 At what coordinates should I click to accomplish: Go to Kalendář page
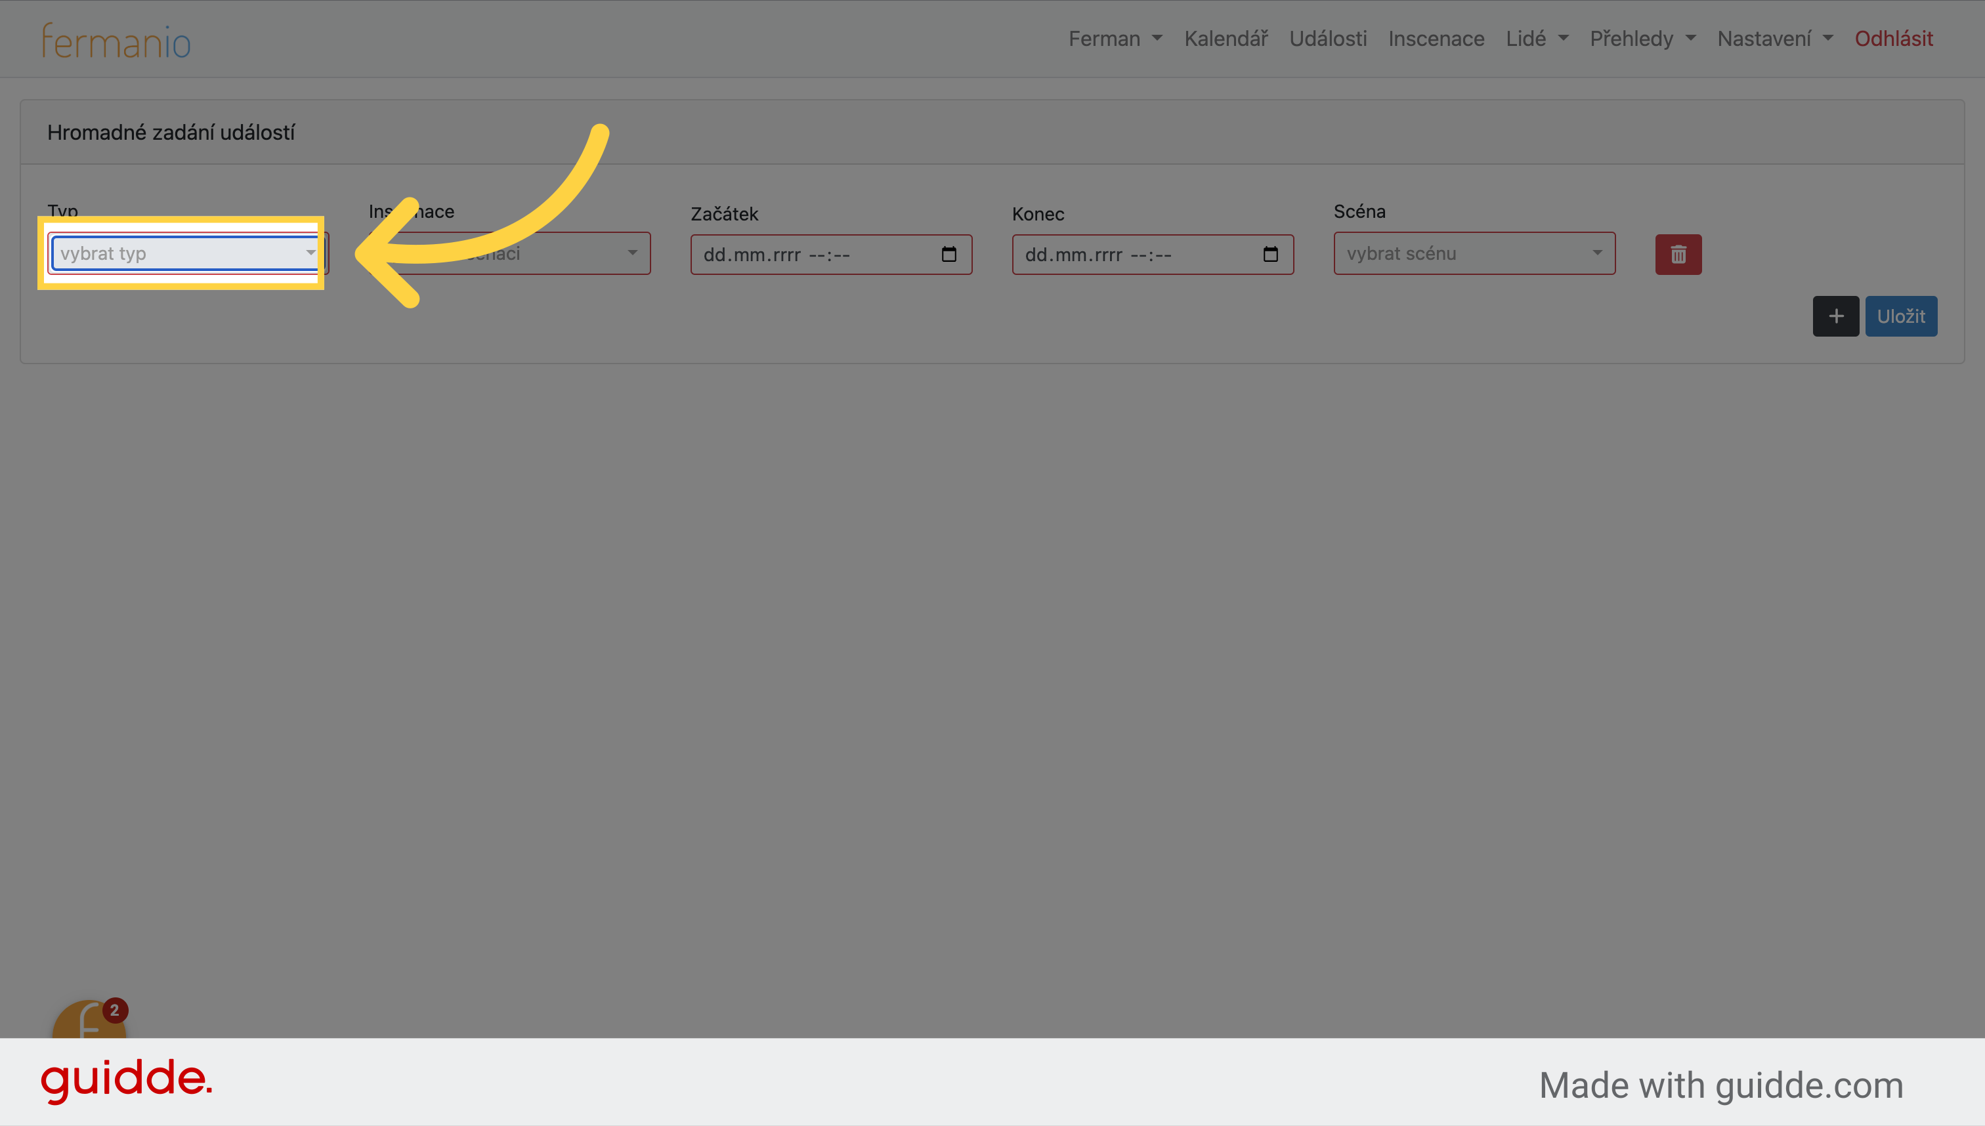[1226, 39]
